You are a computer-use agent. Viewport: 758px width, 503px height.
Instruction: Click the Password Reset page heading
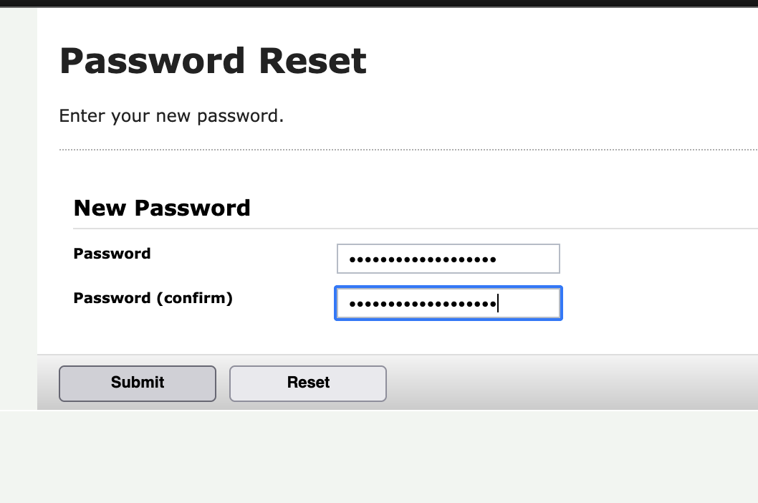[x=213, y=61]
